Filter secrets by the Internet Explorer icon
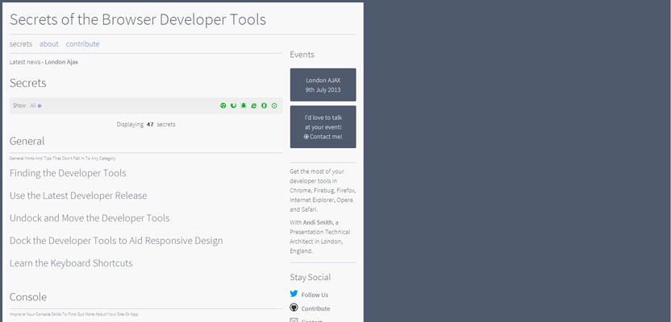 [254, 105]
